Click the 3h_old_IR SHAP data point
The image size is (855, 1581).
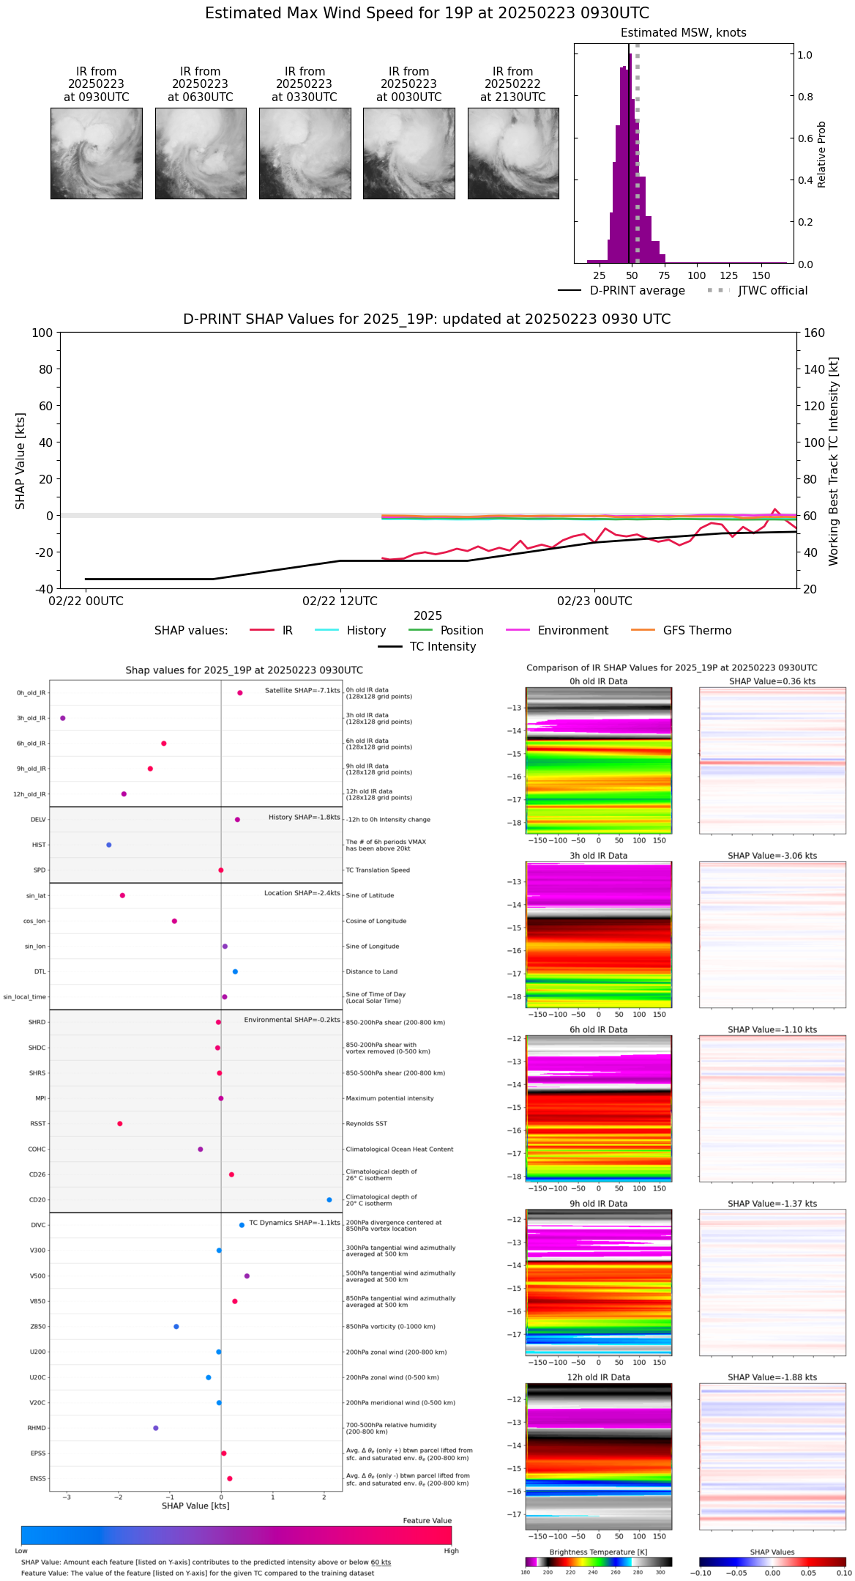pyautogui.click(x=63, y=718)
